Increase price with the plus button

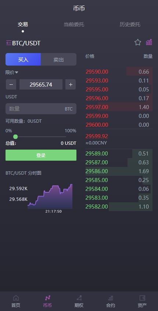click(x=71, y=84)
